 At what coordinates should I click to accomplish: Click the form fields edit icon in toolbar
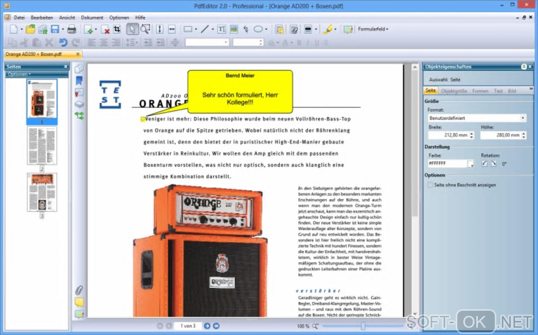(348, 30)
